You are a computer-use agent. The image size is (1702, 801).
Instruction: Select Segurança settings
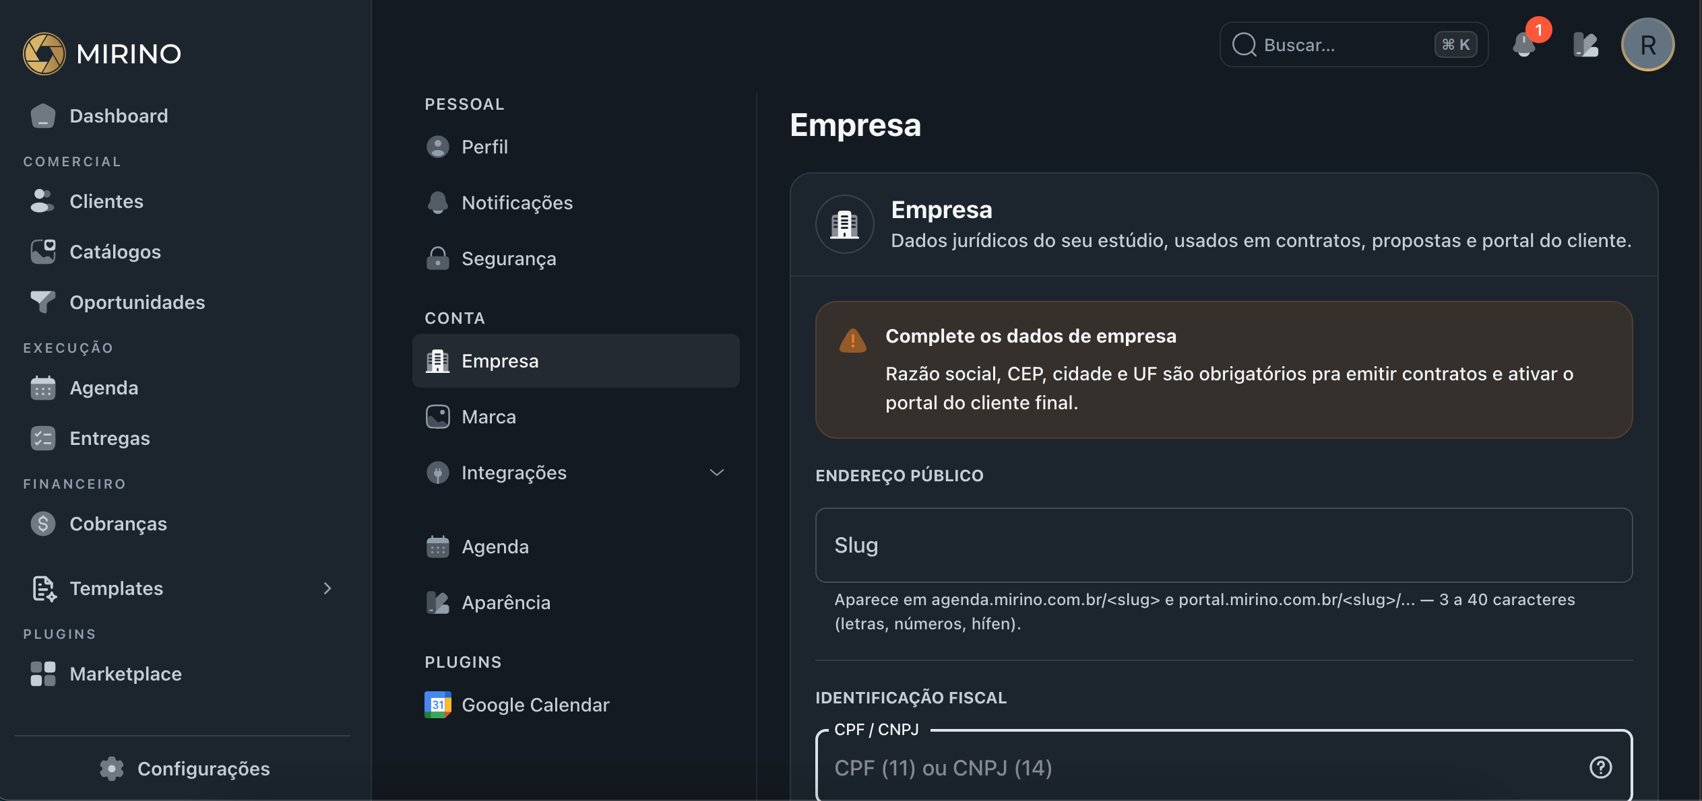pyautogui.click(x=576, y=258)
